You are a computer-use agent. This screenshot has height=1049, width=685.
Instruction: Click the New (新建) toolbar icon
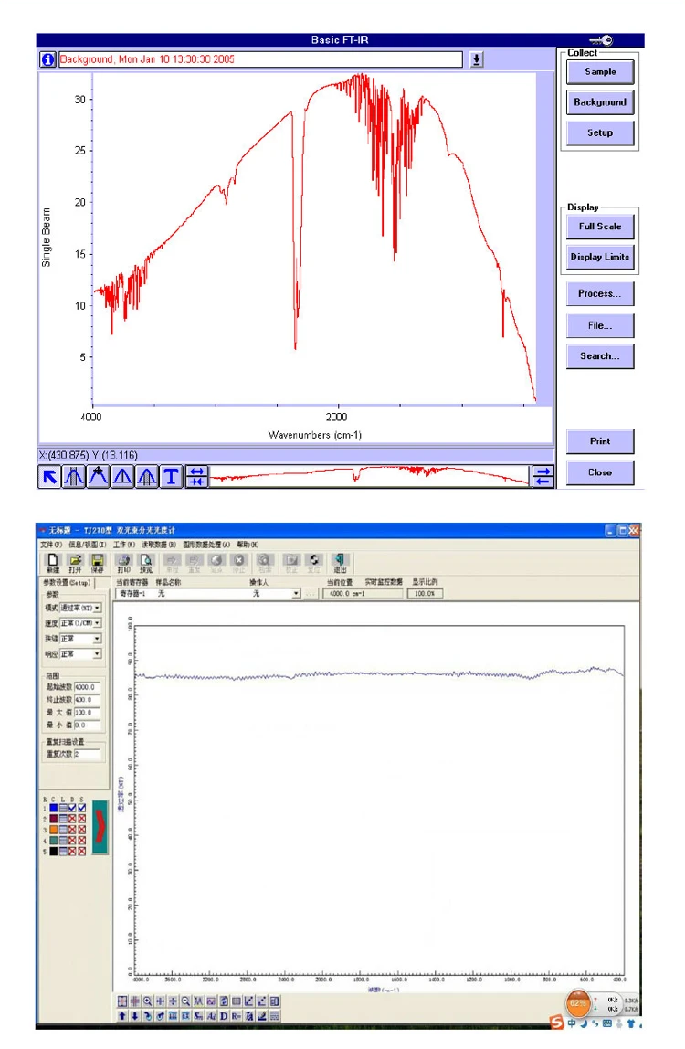[x=53, y=563]
